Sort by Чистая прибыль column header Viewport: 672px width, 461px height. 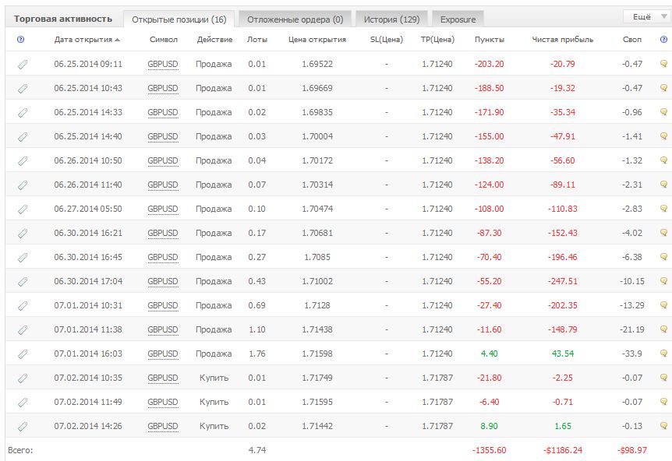coord(563,40)
